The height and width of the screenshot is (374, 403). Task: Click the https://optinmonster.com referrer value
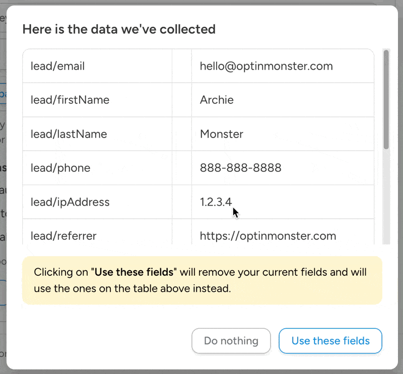click(267, 235)
